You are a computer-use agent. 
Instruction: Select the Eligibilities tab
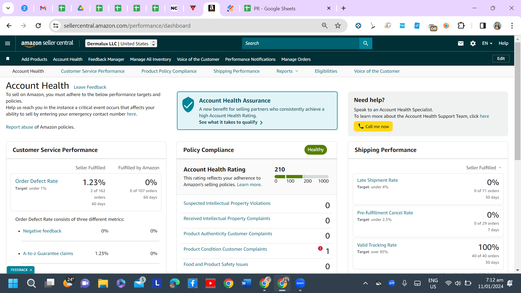tap(326, 71)
